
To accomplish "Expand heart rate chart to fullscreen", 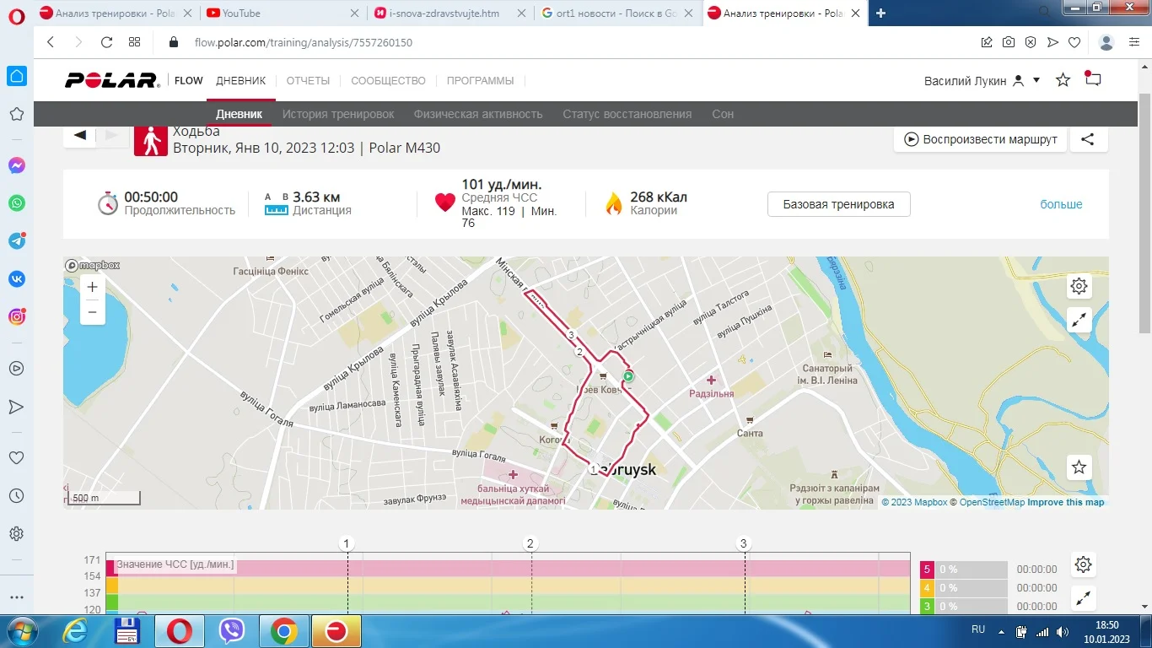I will (x=1084, y=598).
